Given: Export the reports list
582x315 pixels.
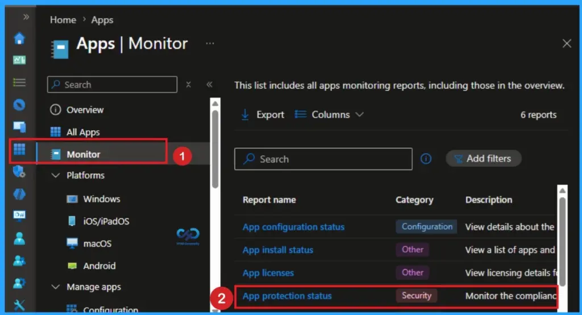Looking at the screenshot, I should coord(263,114).
